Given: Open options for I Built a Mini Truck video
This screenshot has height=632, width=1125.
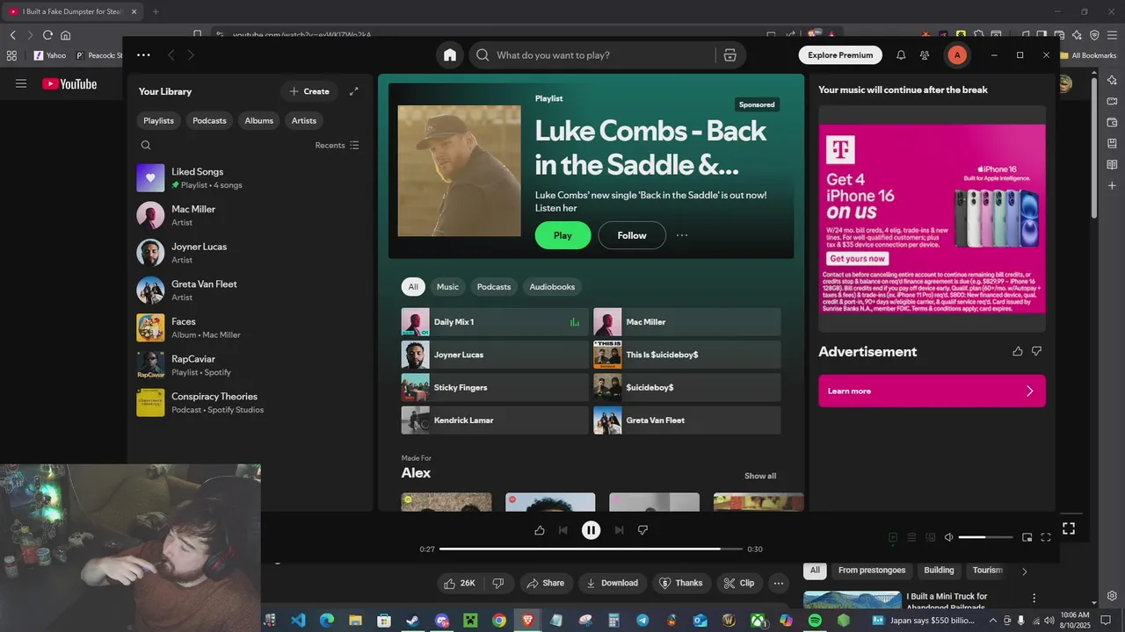Looking at the screenshot, I should coord(1034,598).
